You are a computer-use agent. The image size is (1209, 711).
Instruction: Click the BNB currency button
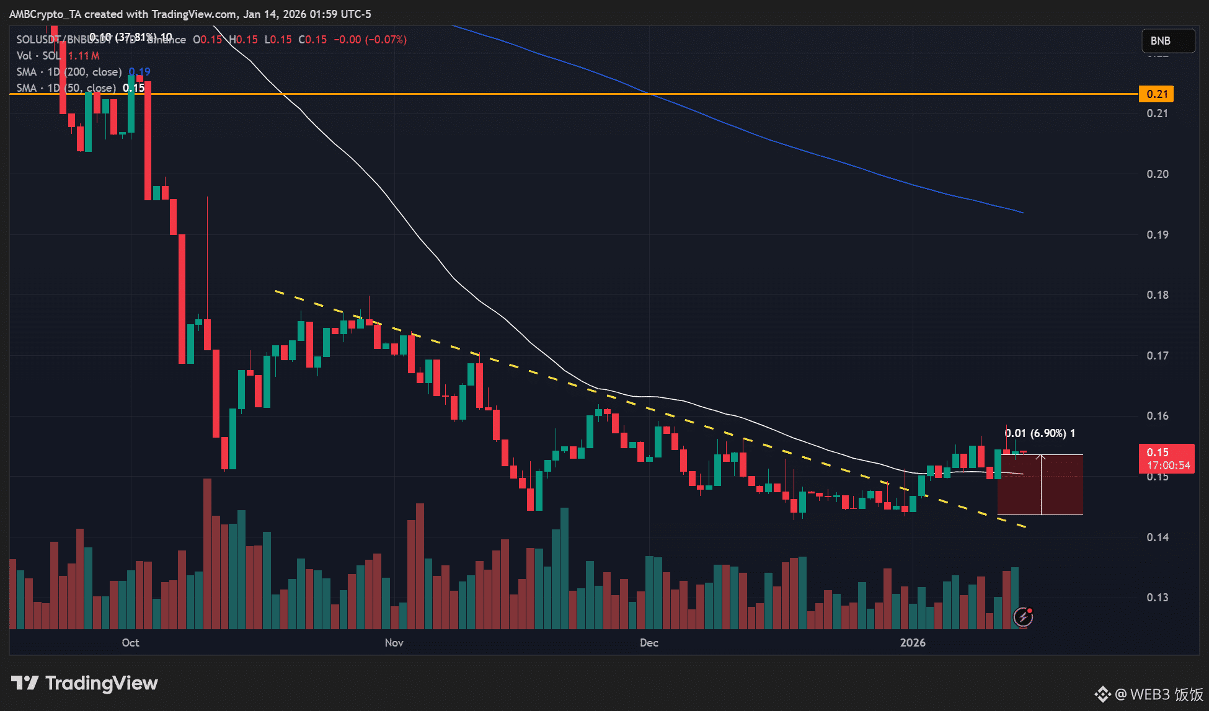(x=1167, y=41)
